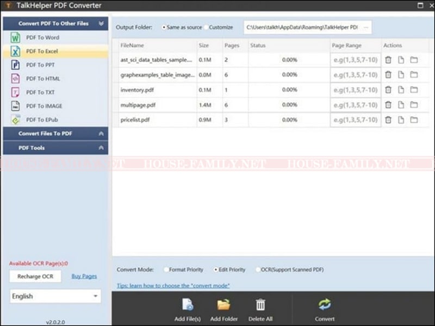This screenshot has height=326, width=435.
Task: Click the Size column header
Action: [209, 46]
